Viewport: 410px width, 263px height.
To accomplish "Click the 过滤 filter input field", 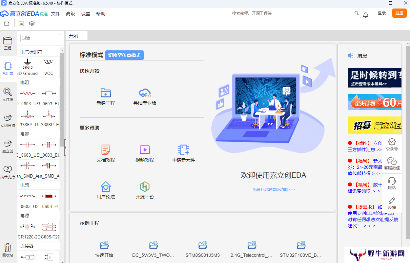I will pyautogui.click(x=41, y=38).
